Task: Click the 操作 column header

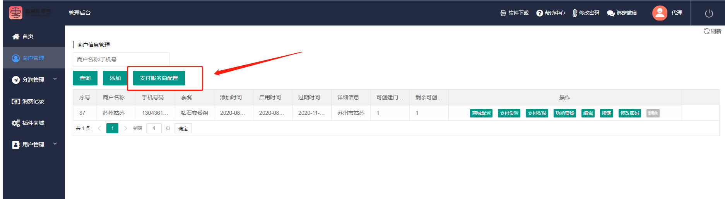Action: tap(565, 97)
